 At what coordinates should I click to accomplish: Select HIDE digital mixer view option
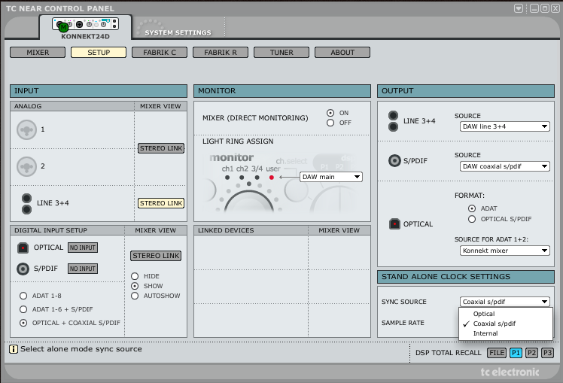click(135, 276)
